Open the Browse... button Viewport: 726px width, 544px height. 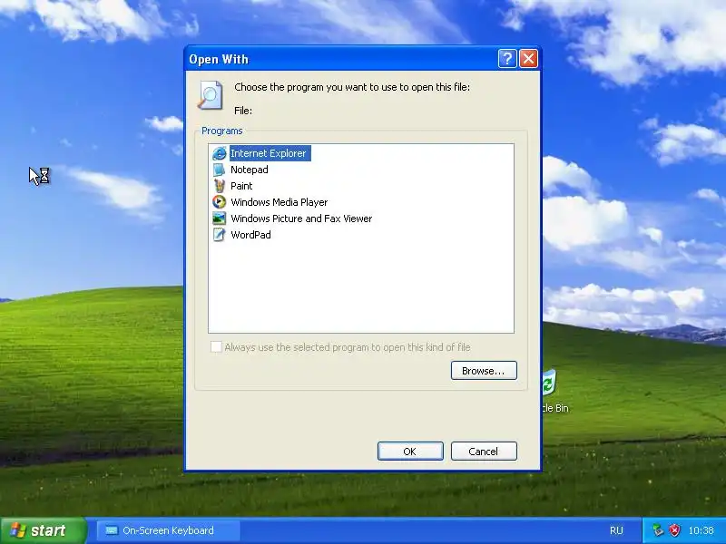pyautogui.click(x=484, y=371)
